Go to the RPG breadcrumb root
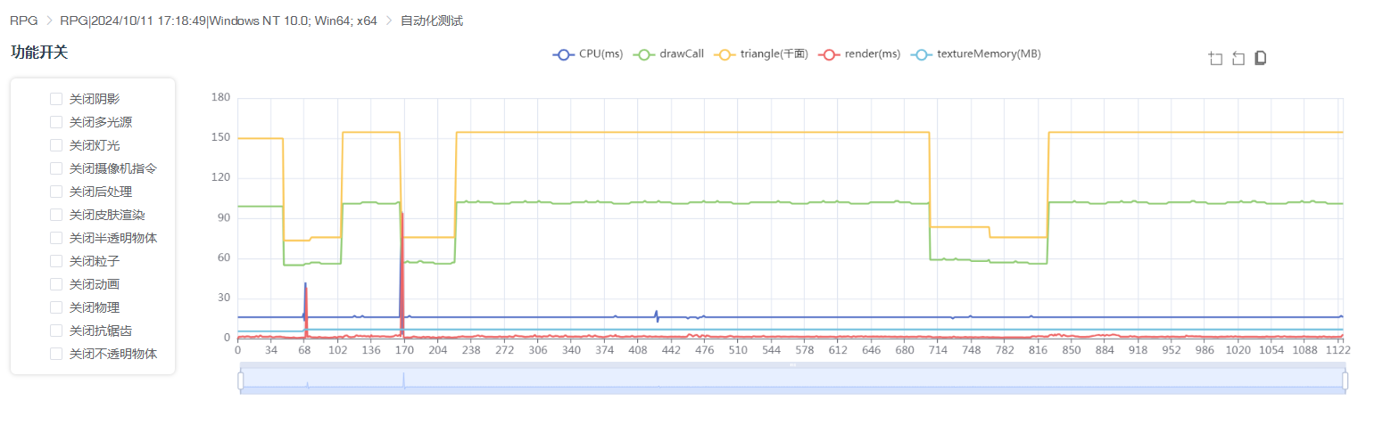 click(24, 20)
